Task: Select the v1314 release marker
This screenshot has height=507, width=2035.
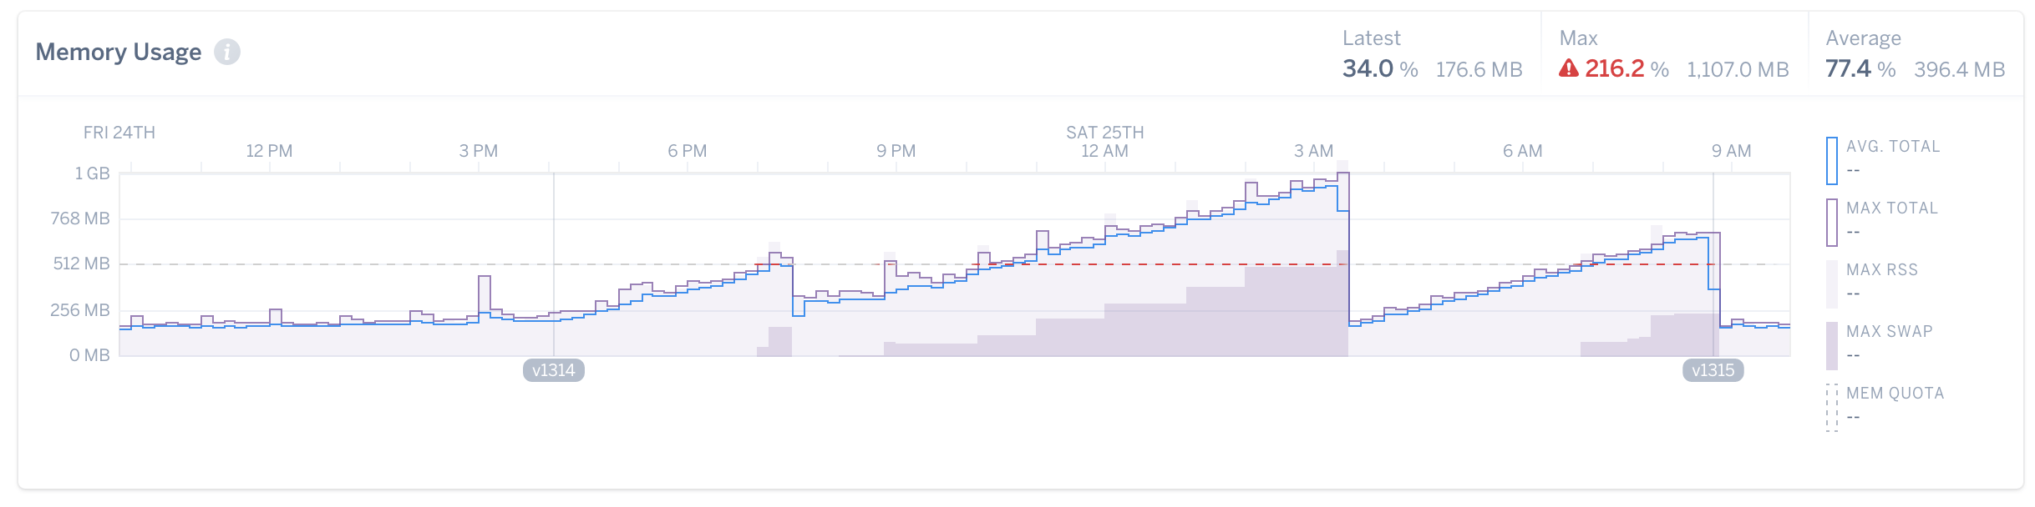Action: click(554, 370)
